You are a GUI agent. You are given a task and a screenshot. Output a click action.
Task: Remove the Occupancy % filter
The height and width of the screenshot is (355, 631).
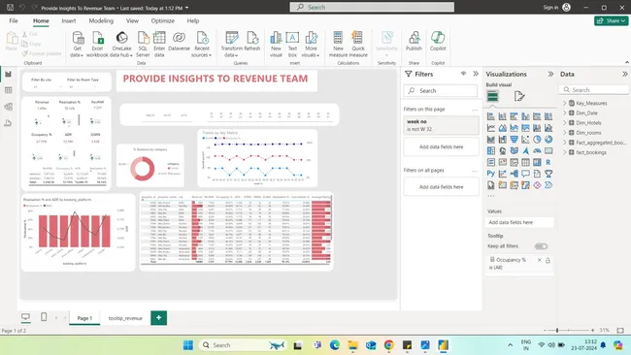[539, 260]
